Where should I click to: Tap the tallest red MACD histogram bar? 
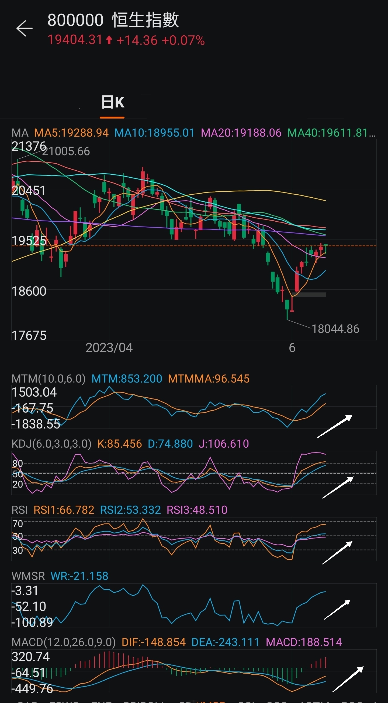(x=109, y=659)
